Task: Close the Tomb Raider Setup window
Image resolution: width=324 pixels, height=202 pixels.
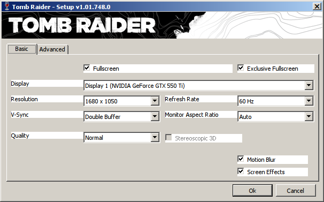Action: (x=317, y=6)
